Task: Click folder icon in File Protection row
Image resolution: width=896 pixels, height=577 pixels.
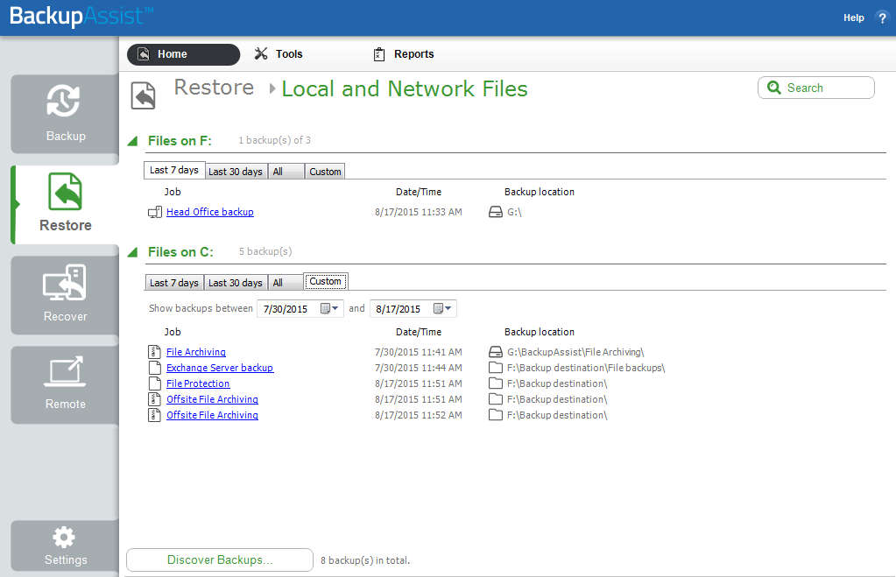Action: click(496, 383)
